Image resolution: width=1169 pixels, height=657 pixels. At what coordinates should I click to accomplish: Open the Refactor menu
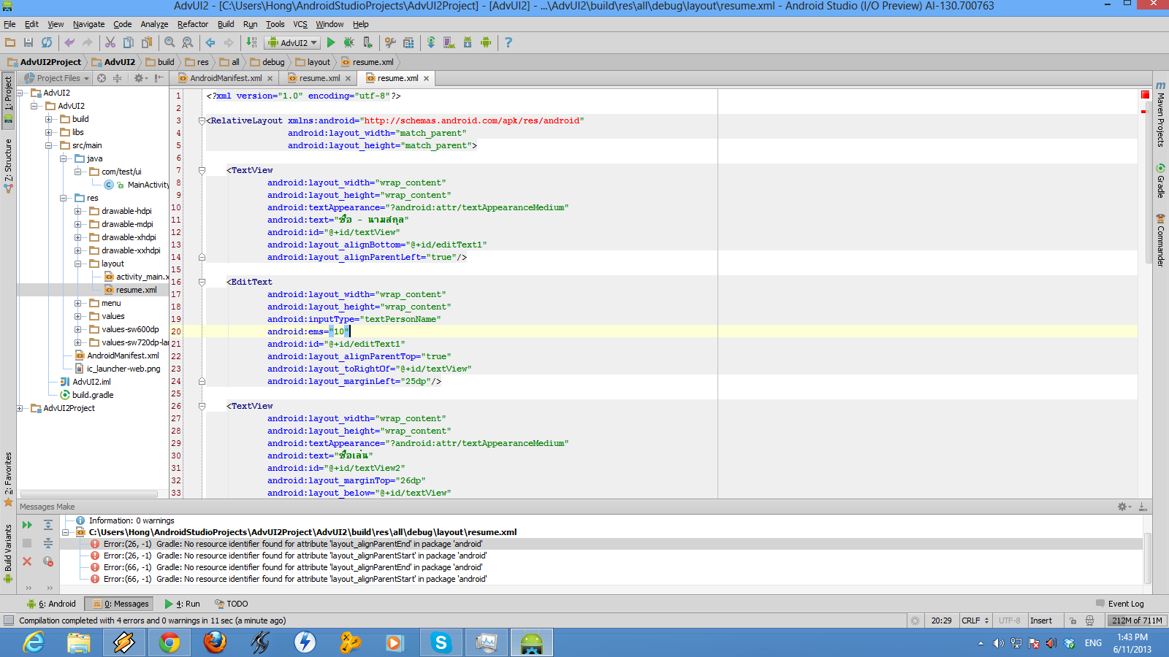pos(193,24)
